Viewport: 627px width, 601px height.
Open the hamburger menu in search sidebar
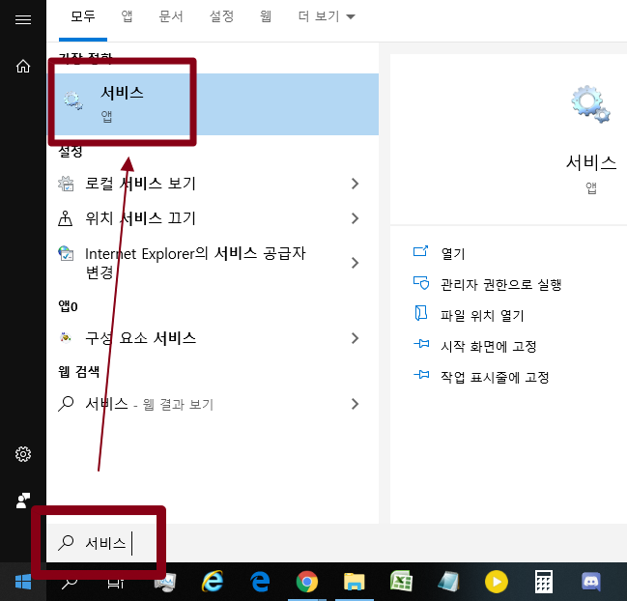point(23,19)
